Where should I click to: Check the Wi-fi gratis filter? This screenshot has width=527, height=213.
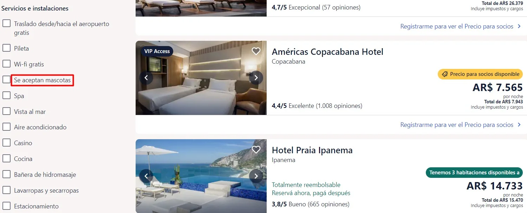click(x=6, y=64)
